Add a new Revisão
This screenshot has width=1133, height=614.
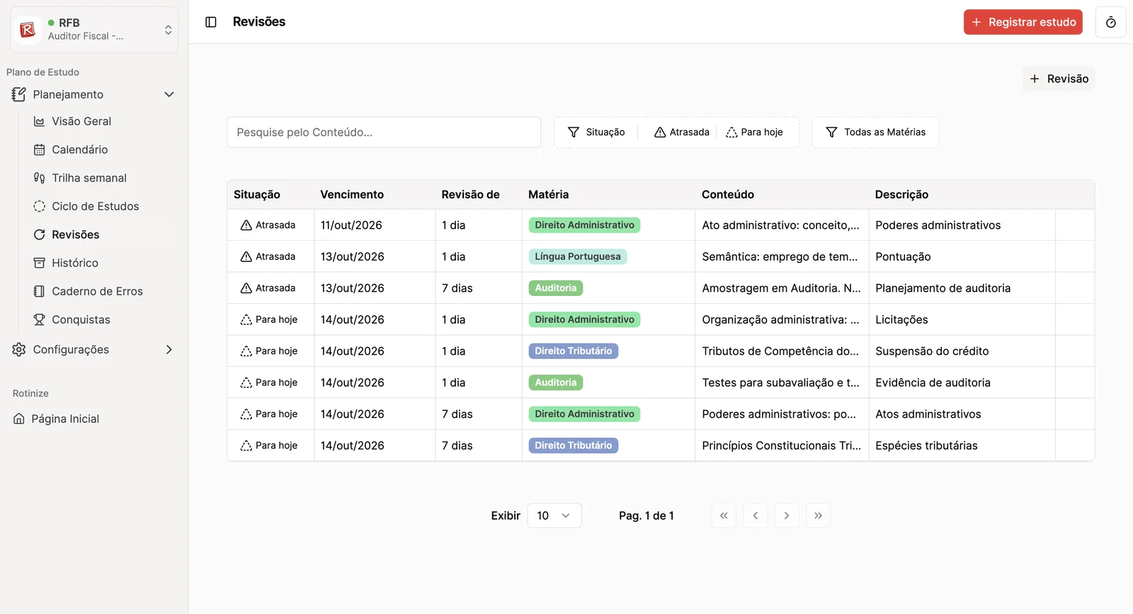coord(1059,79)
